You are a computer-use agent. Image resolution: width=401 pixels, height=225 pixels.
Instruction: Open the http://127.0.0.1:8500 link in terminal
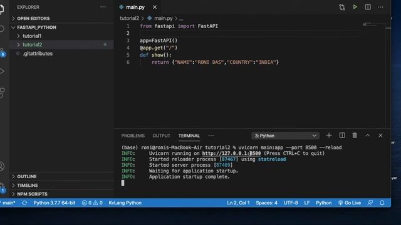point(231,153)
